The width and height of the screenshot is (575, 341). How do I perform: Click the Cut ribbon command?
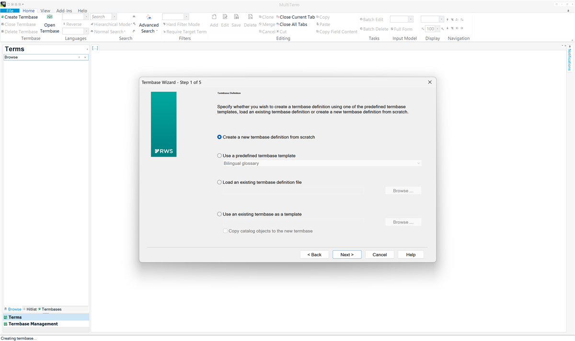click(281, 32)
